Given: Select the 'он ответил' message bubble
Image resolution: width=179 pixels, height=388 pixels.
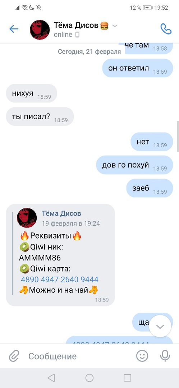Looking at the screenshot, I should tap(138, 68).
